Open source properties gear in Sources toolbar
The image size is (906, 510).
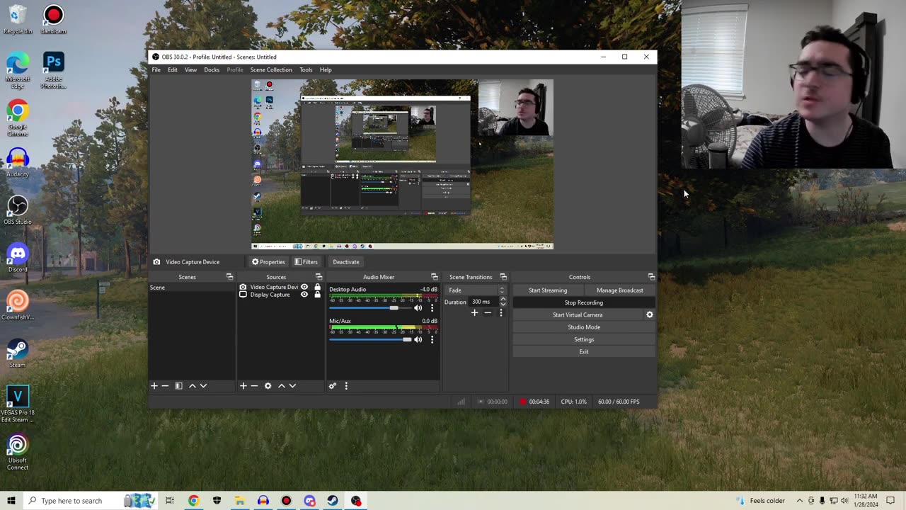click(268, 386)
